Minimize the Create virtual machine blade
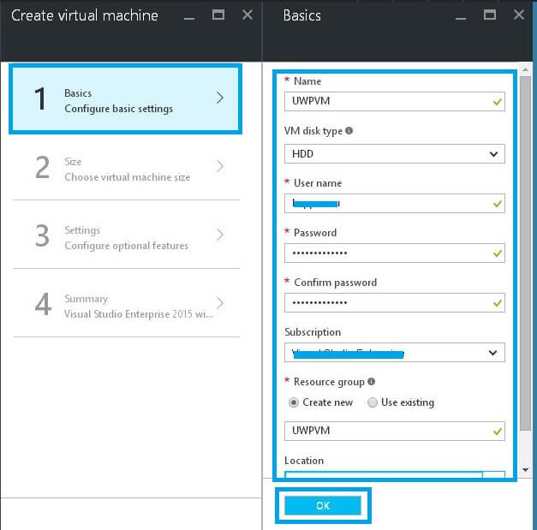Image resolution: width=537 pixels, height=530 pixels. tap(189, 15)
